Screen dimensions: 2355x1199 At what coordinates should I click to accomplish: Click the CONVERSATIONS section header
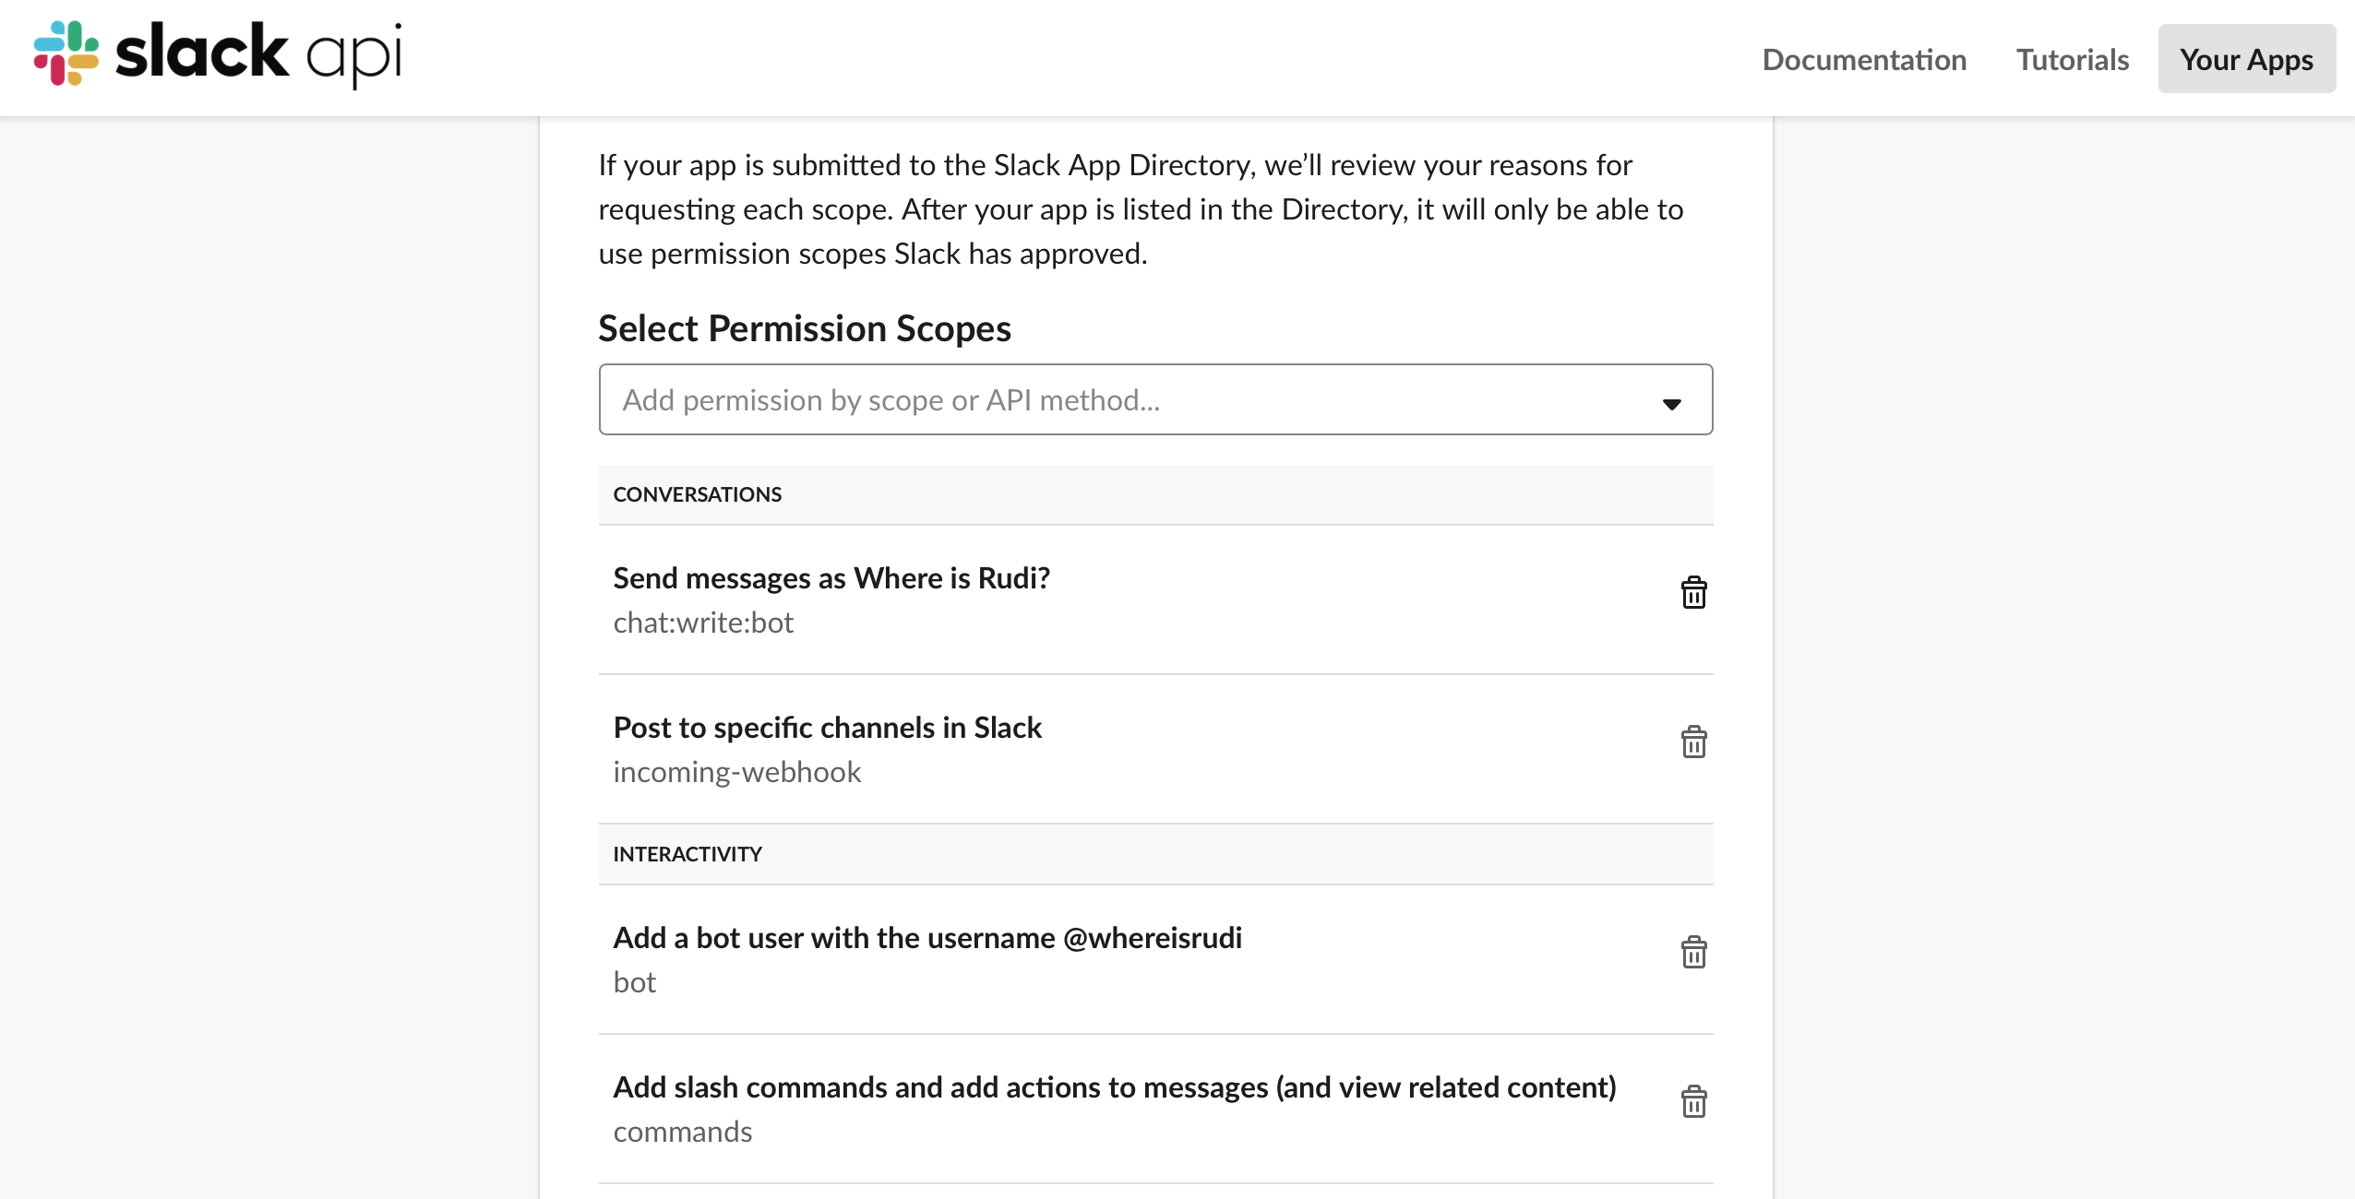[x=697, y=494]
